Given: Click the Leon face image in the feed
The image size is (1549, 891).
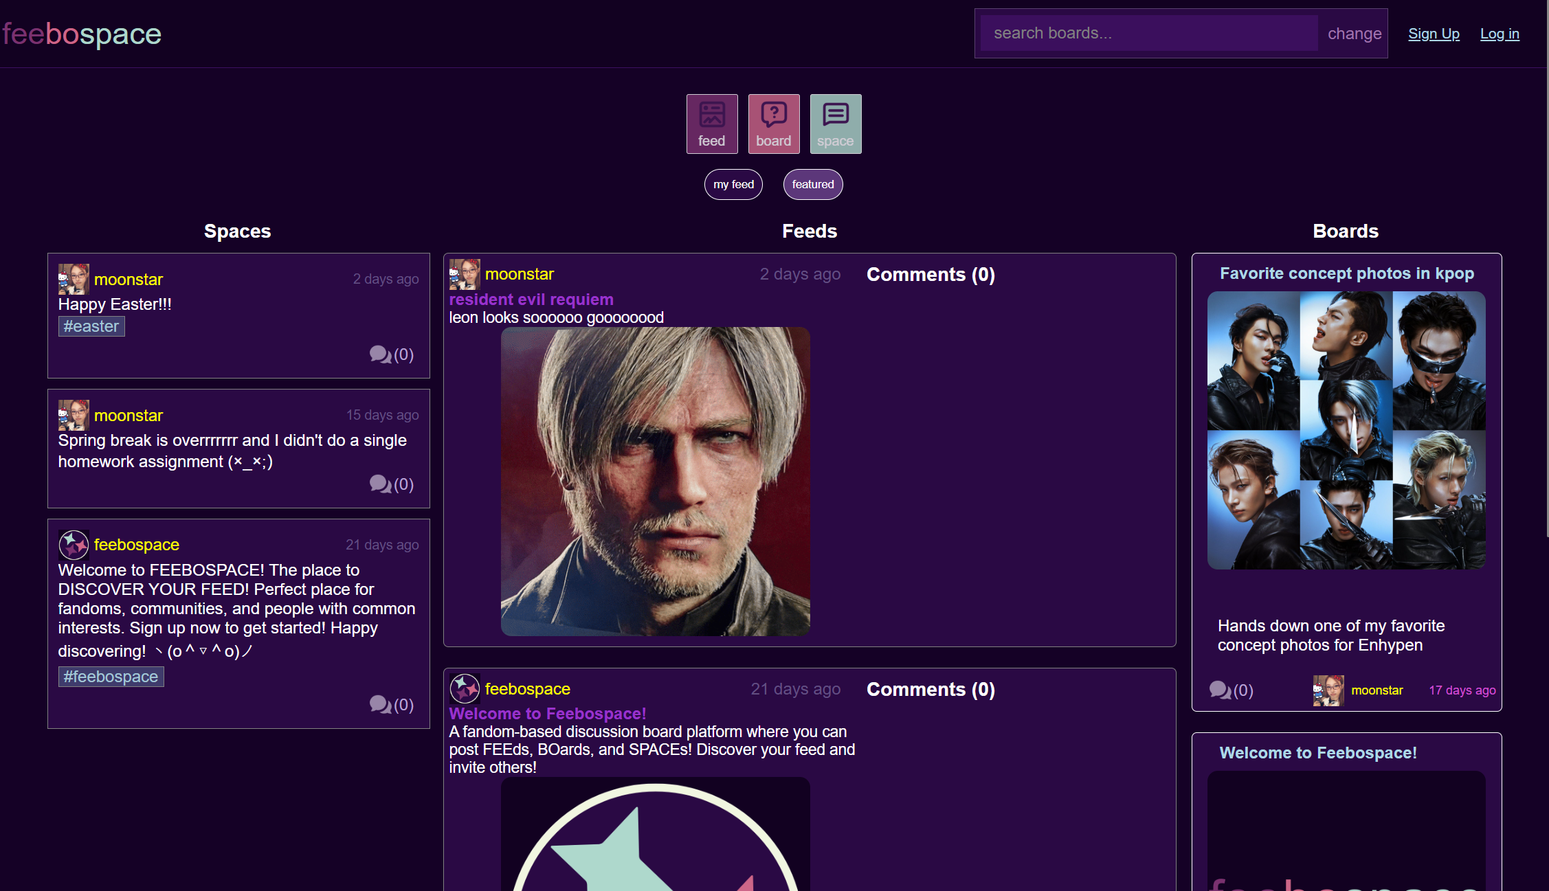Looking at the screenshot, I should (655, 481).
